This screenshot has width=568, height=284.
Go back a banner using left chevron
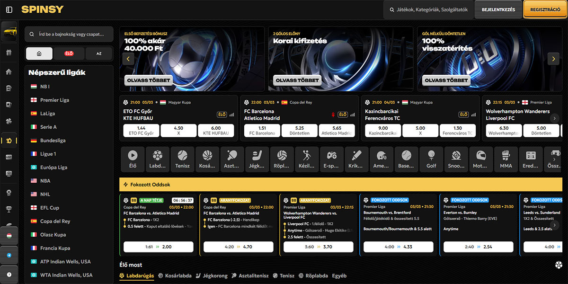coord(128,58)
